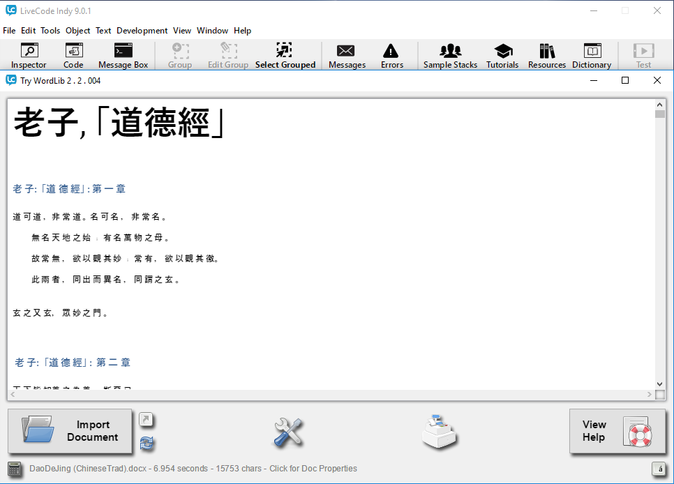The width and height of the screenshot is (674, 484).
Task: Open Sample Stacks
Action: click(450, 56)
